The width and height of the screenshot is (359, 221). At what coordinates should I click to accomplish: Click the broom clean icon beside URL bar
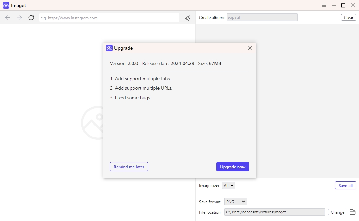(x=188, y=18)
